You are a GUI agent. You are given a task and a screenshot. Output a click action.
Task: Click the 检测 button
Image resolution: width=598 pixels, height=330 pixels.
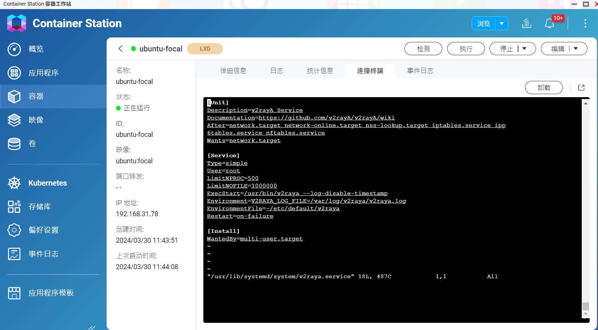(423, 49)
